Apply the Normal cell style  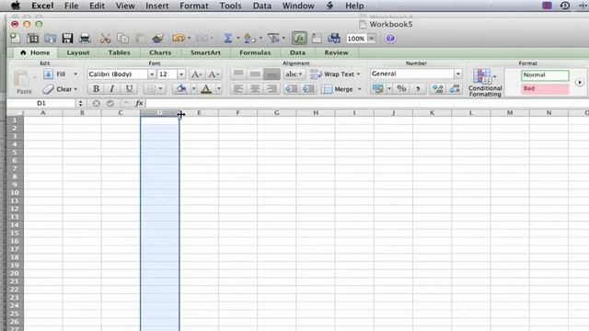pos(545,75)
